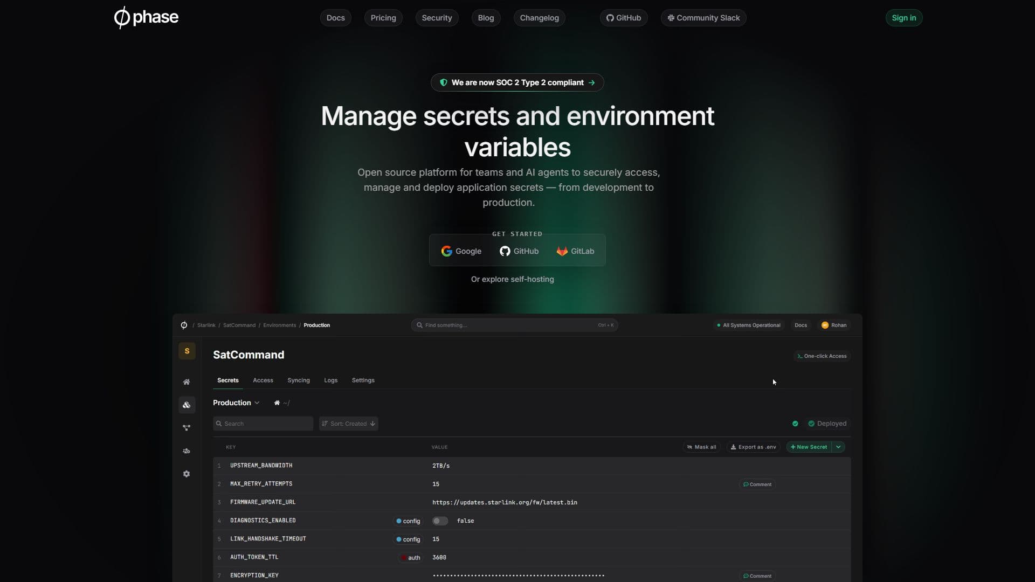
Task: Click the Sign in button
Action: tap(904, 18)
